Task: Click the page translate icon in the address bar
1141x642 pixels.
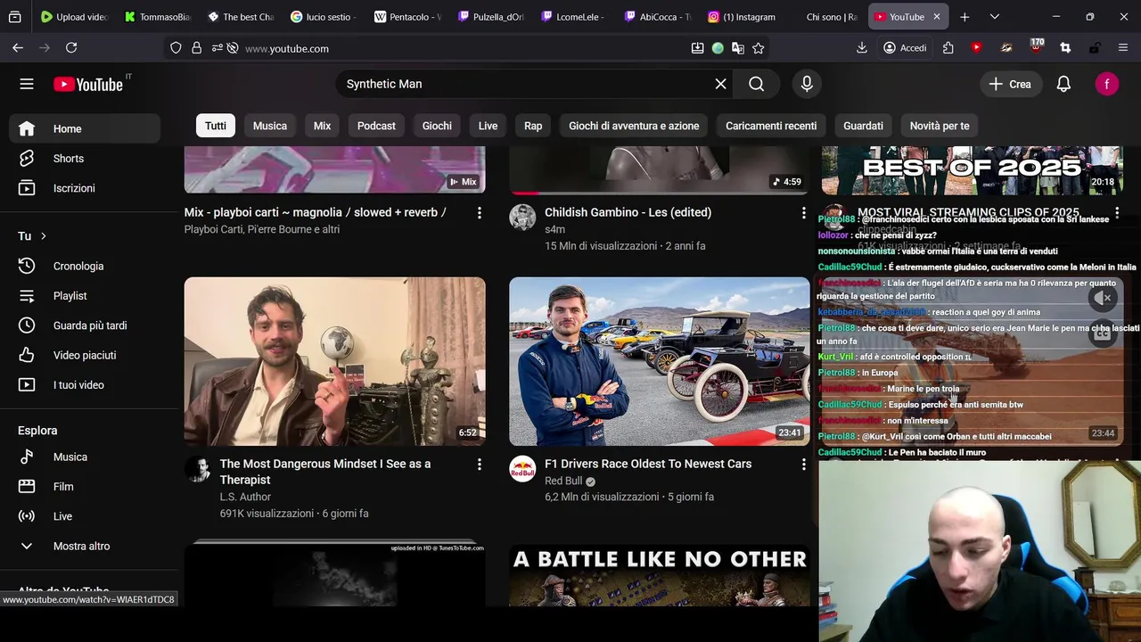Action: click(737, 48)
